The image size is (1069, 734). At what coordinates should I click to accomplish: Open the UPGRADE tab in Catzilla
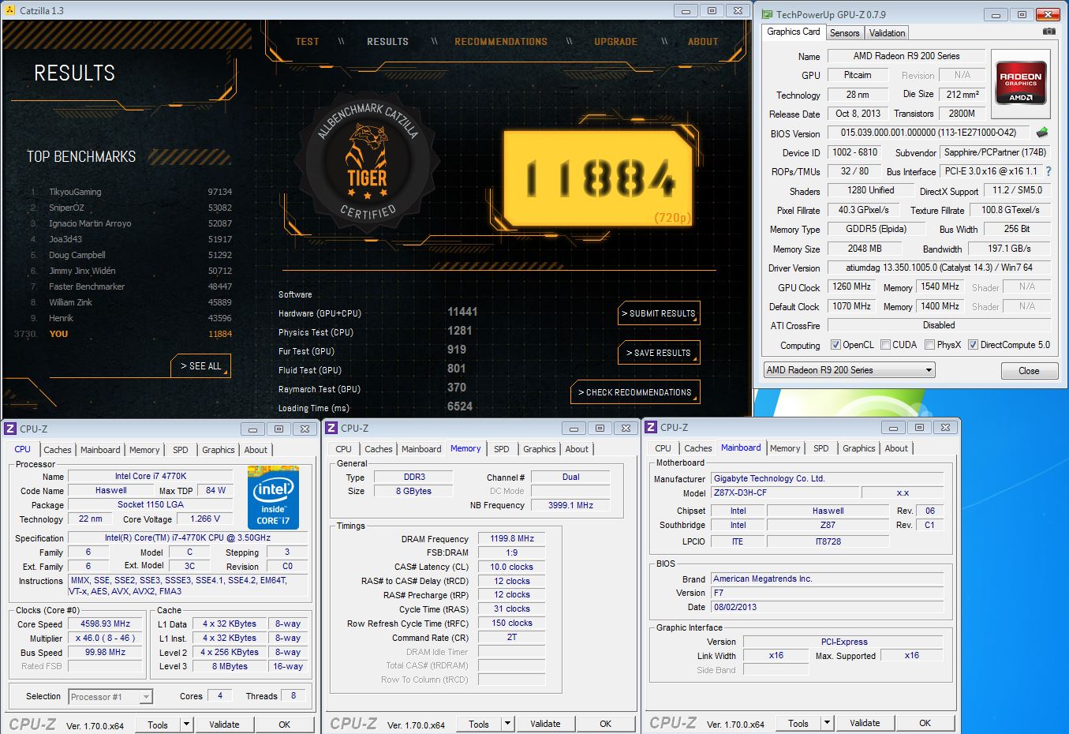tap(615, 42)
